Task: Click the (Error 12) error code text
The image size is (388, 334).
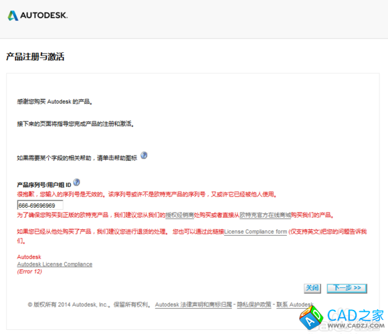Action: coord(29,271)
